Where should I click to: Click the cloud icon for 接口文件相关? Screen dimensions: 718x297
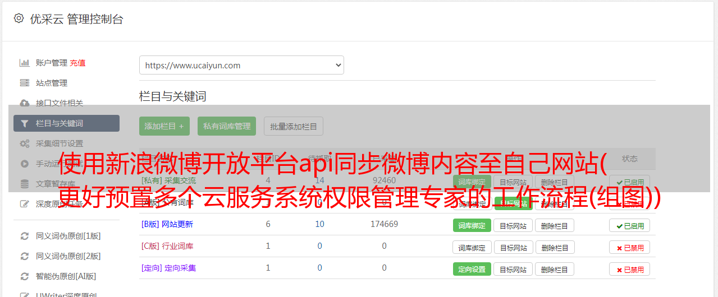25,103
